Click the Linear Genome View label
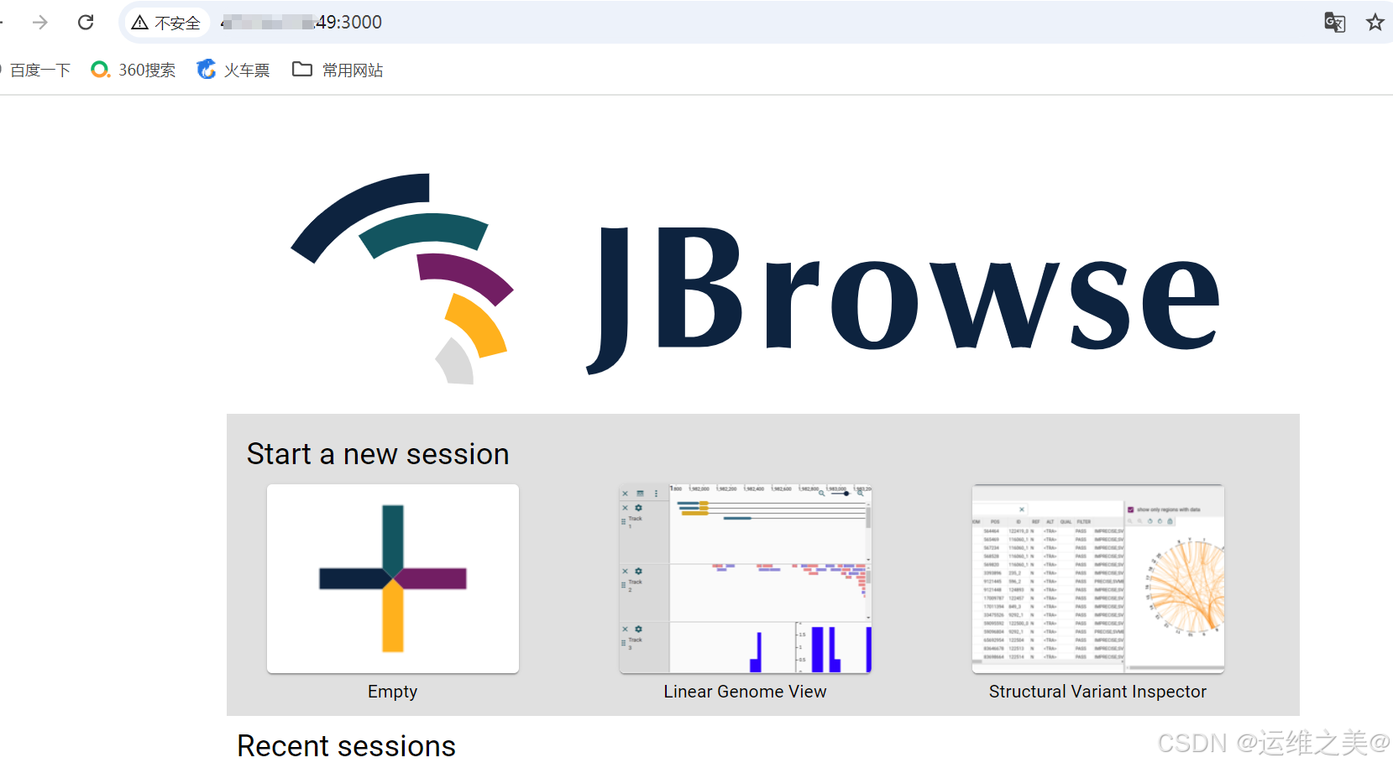The image size is (1393, 768). tap(746, 692)
